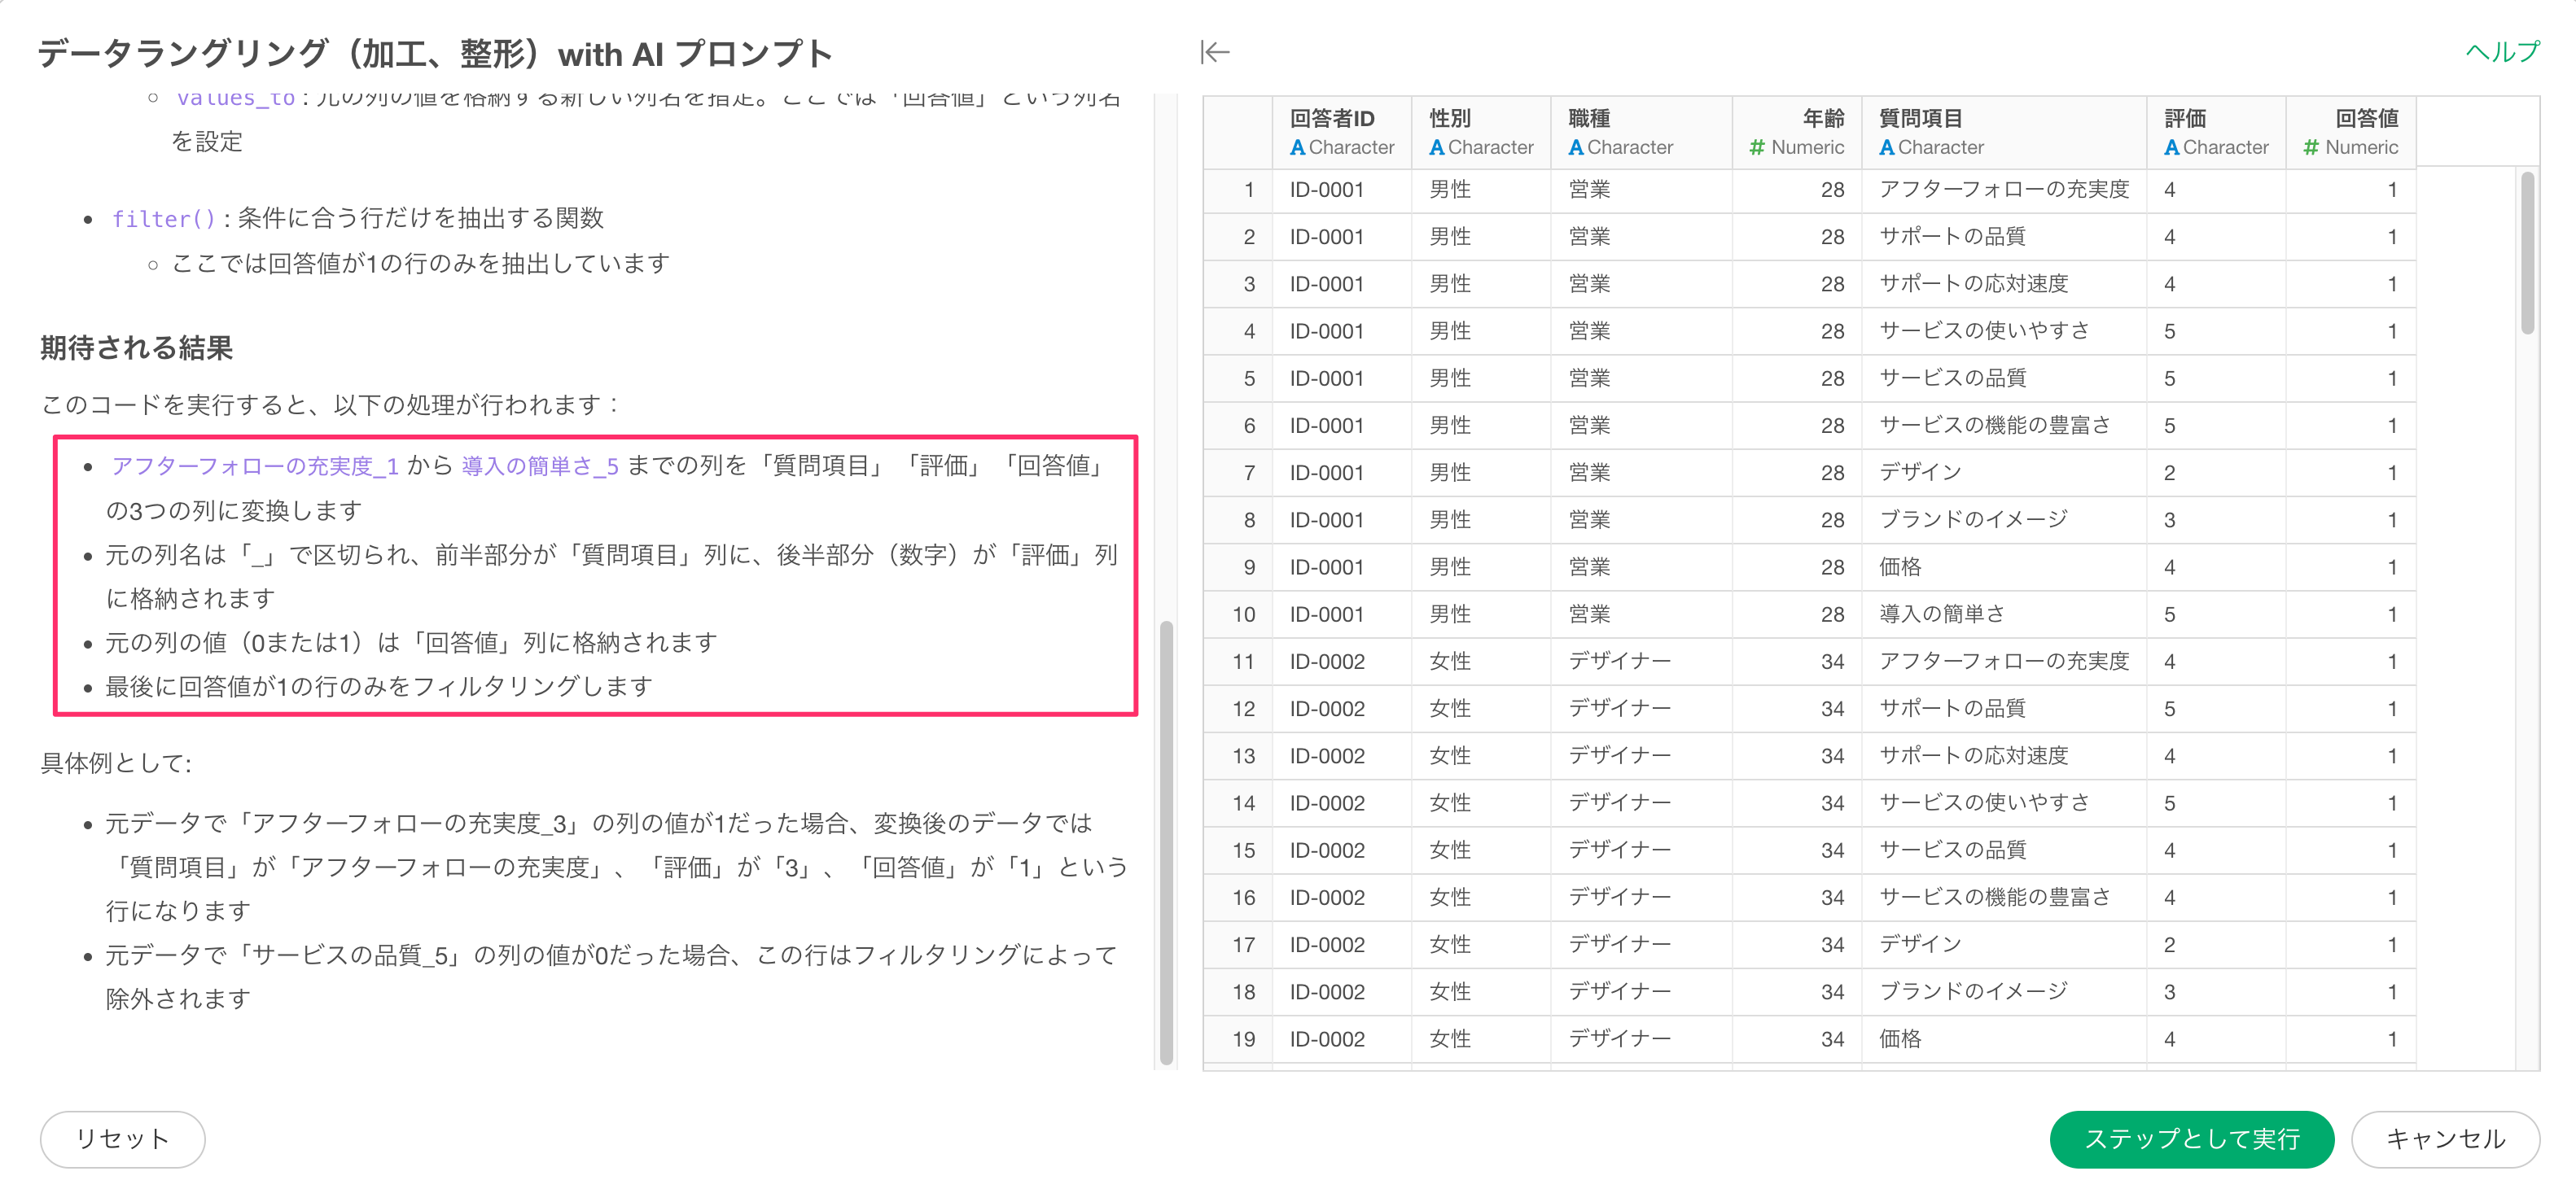Click Character type icon under 質問項目

pyautogui.click(x=1886, y=148)
